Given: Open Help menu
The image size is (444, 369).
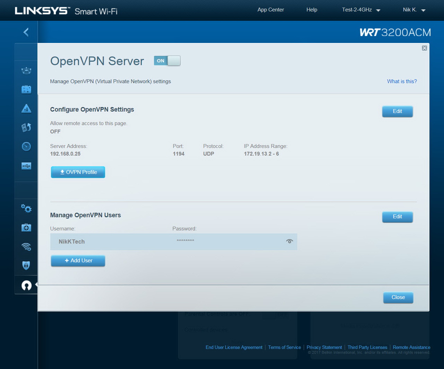Looking at the screenshot, I should pos(312,10).
